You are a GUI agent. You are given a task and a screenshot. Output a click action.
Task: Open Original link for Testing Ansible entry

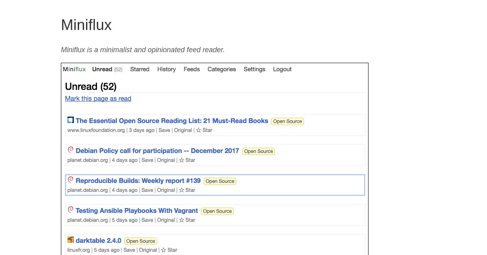166,220
